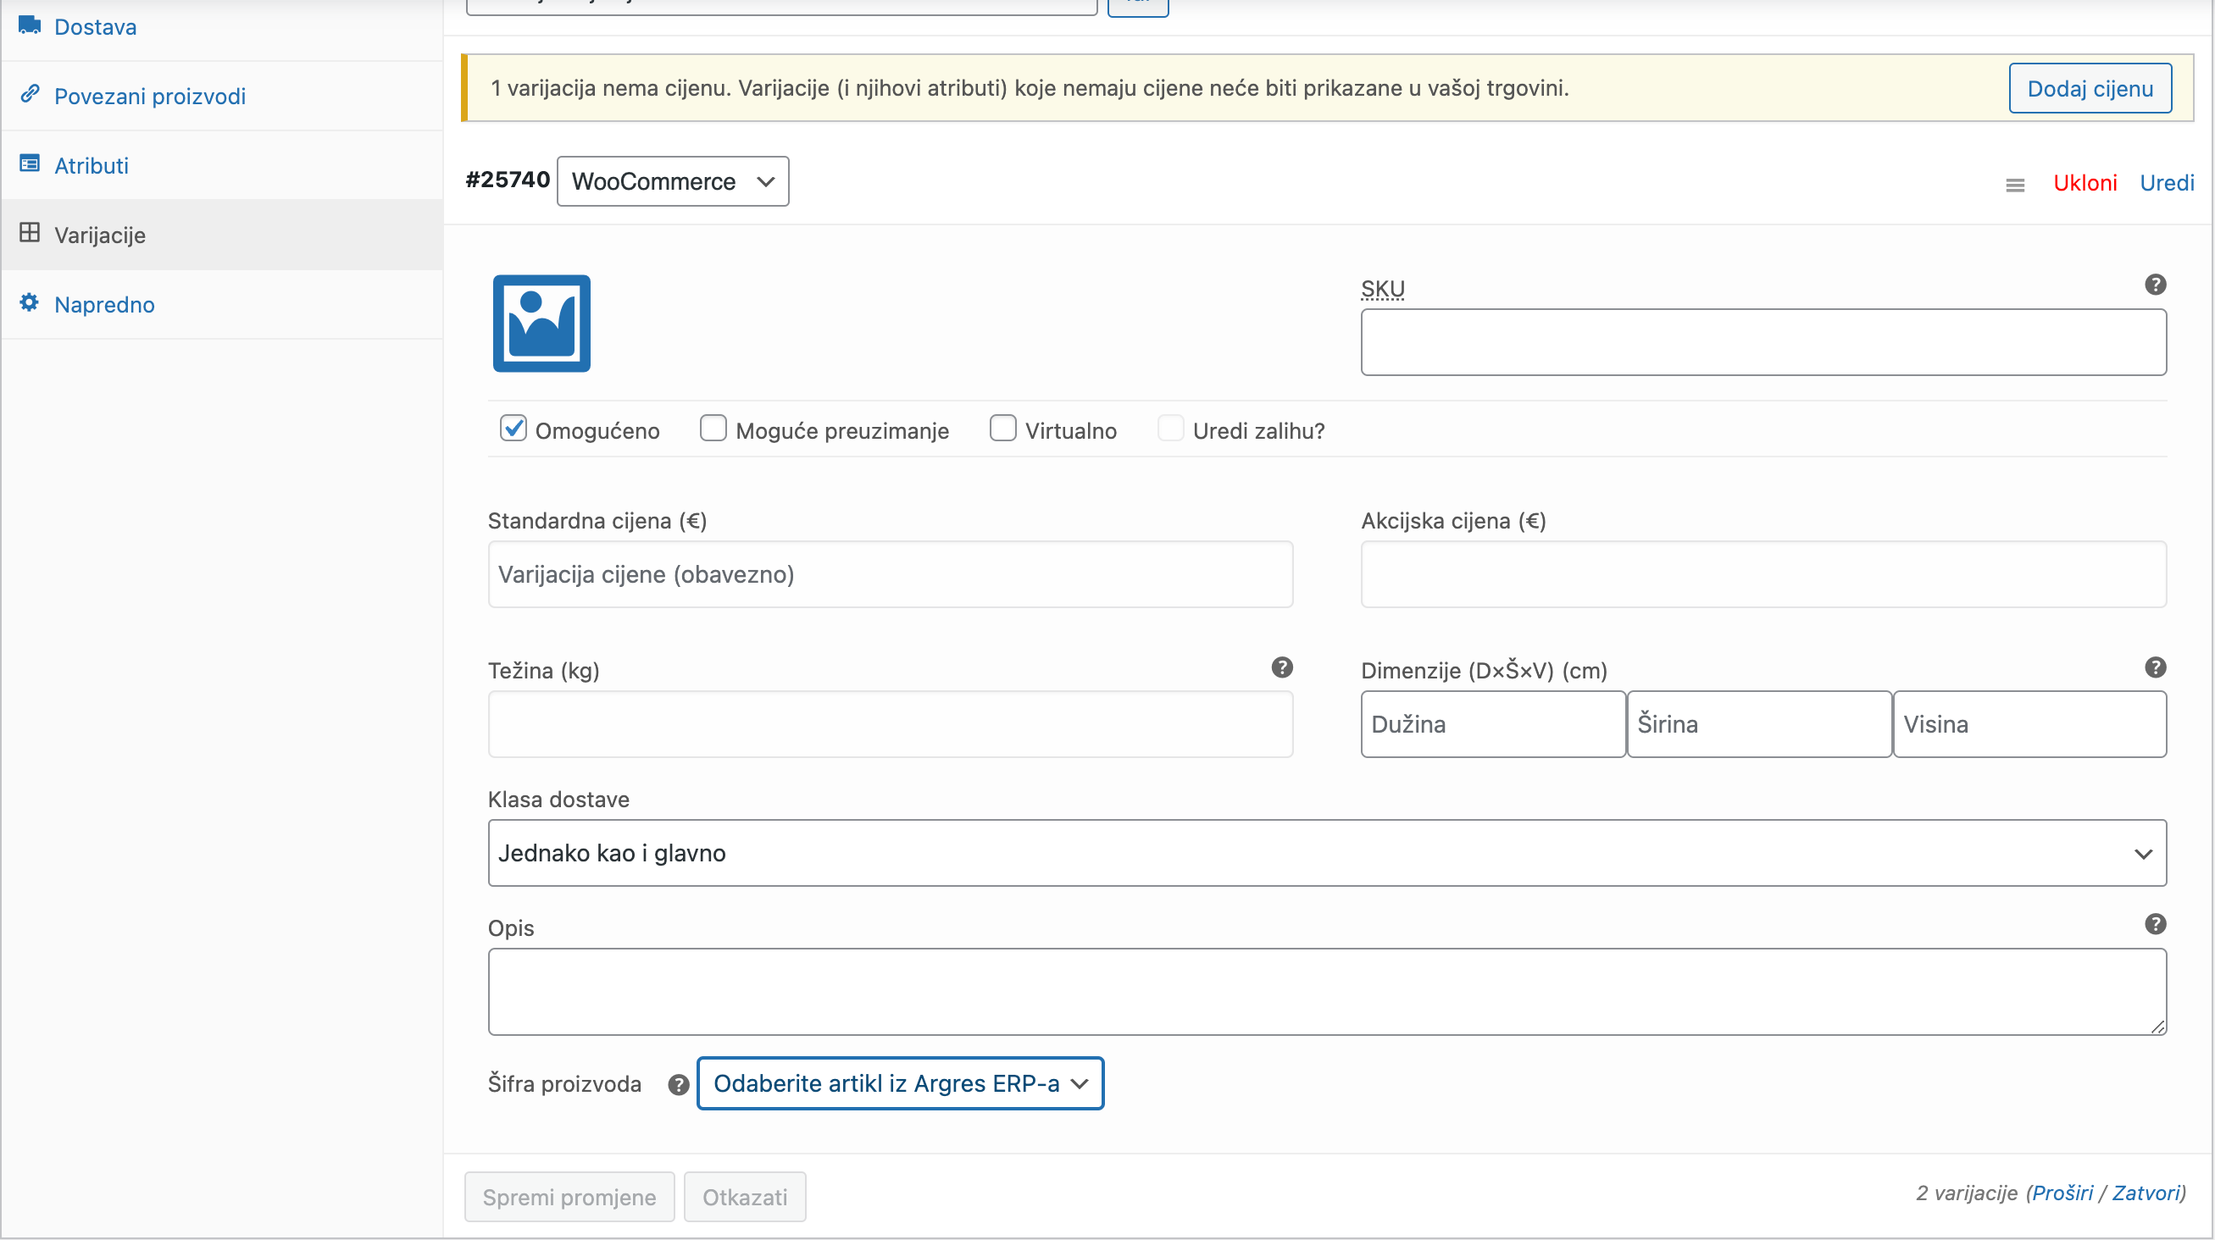Click the Šifra proizvoda help icon
Image resolution: width=2215 pixels, height=1240 pixels.
[x=678, y=1083]
